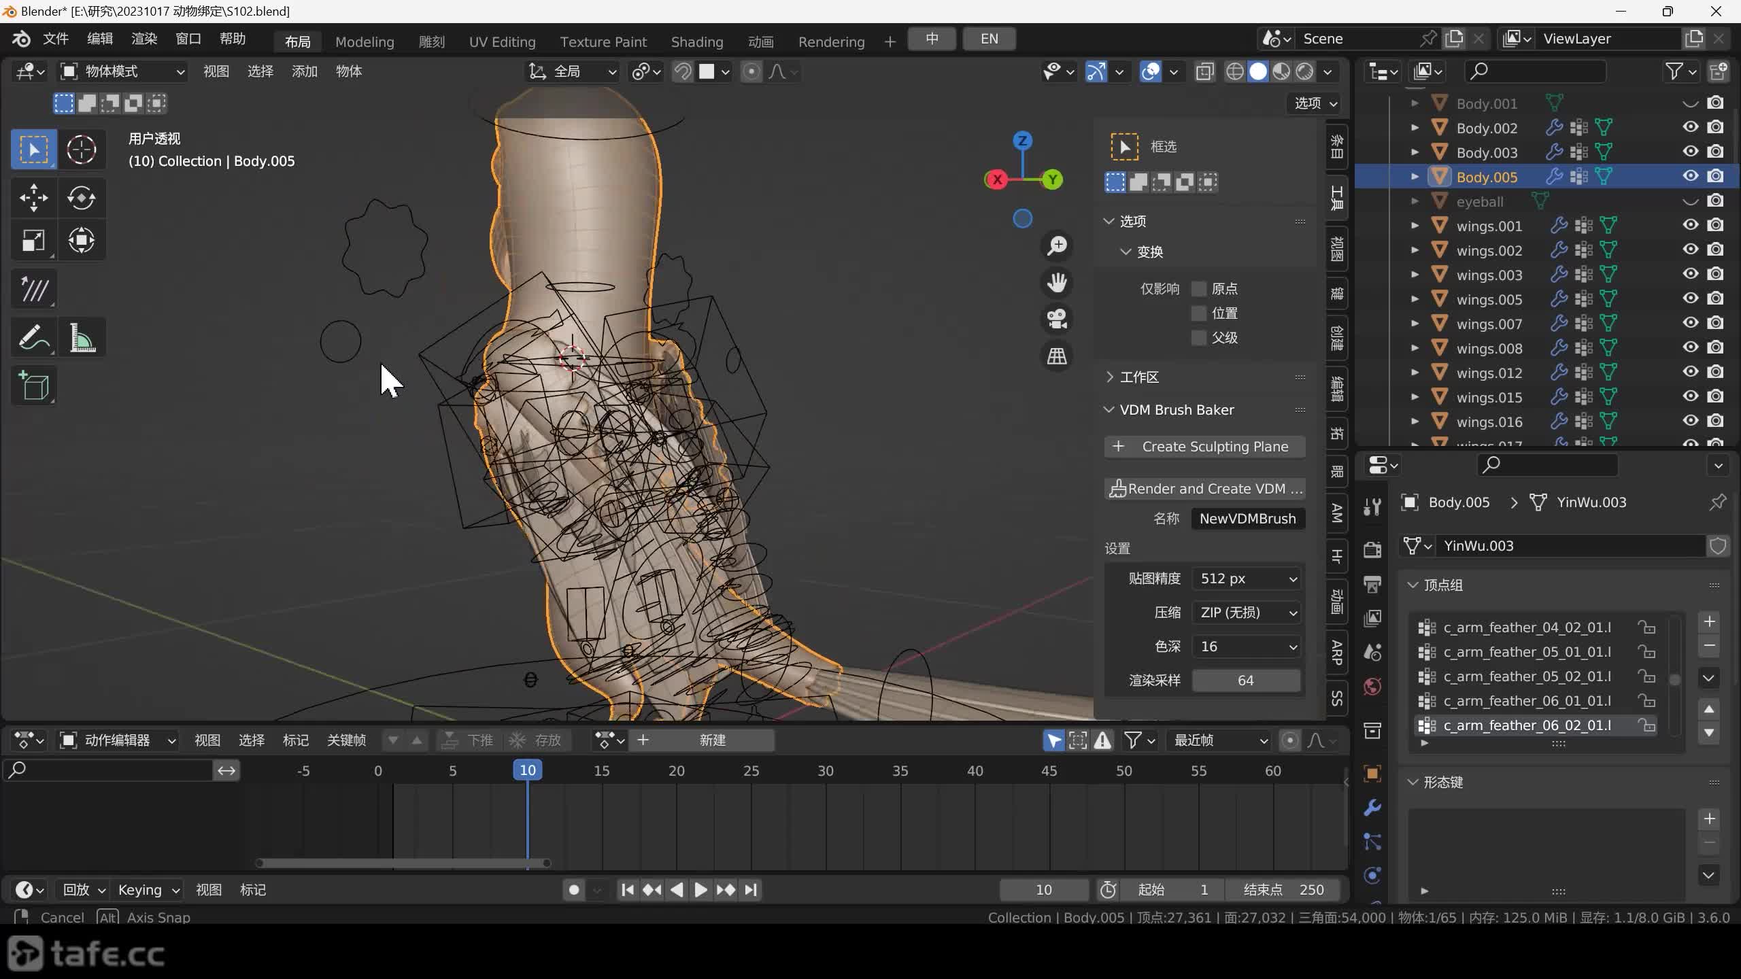
Task: Switch to the Shading workspace tab
Action: pos(697,42)
